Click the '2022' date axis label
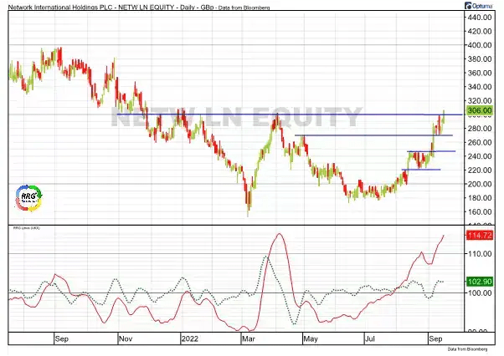 [x=190, y=339]
